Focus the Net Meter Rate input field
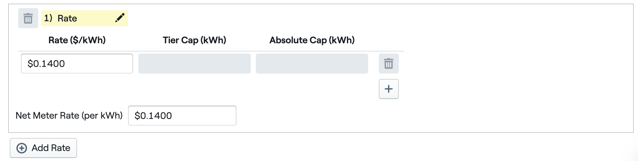Image resolution: width=638 pixels, height=161 pixels. pos(182,116)
